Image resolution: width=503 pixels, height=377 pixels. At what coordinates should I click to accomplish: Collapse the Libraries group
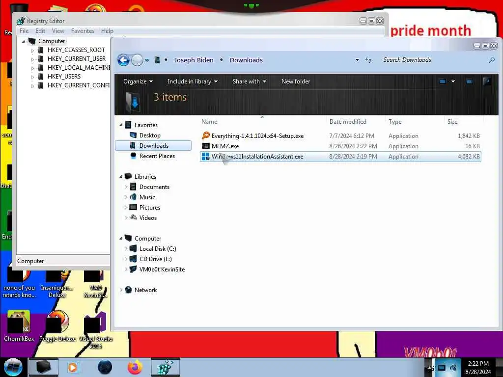coord(121,176)
